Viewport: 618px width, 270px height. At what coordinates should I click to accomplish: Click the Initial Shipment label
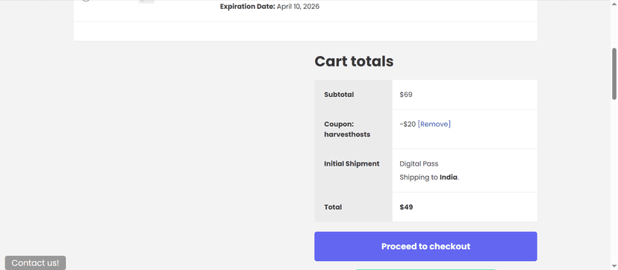pyautogui.click(x=352, y=164)
